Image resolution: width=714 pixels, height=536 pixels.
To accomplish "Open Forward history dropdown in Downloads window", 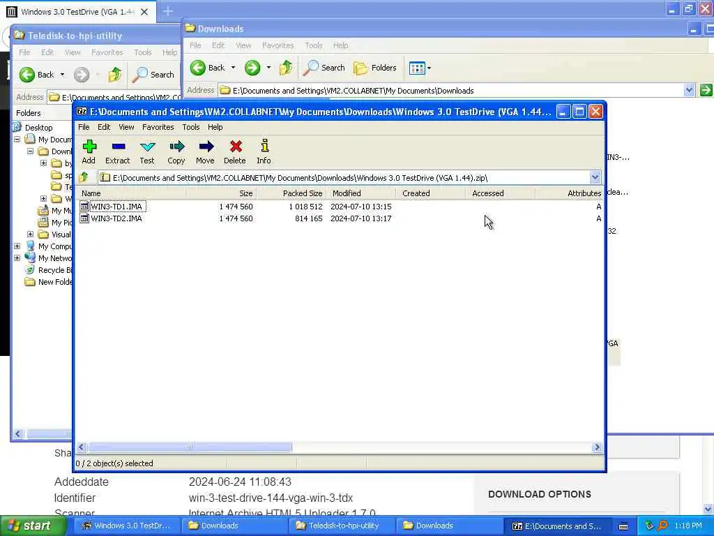I will (268, 68).
